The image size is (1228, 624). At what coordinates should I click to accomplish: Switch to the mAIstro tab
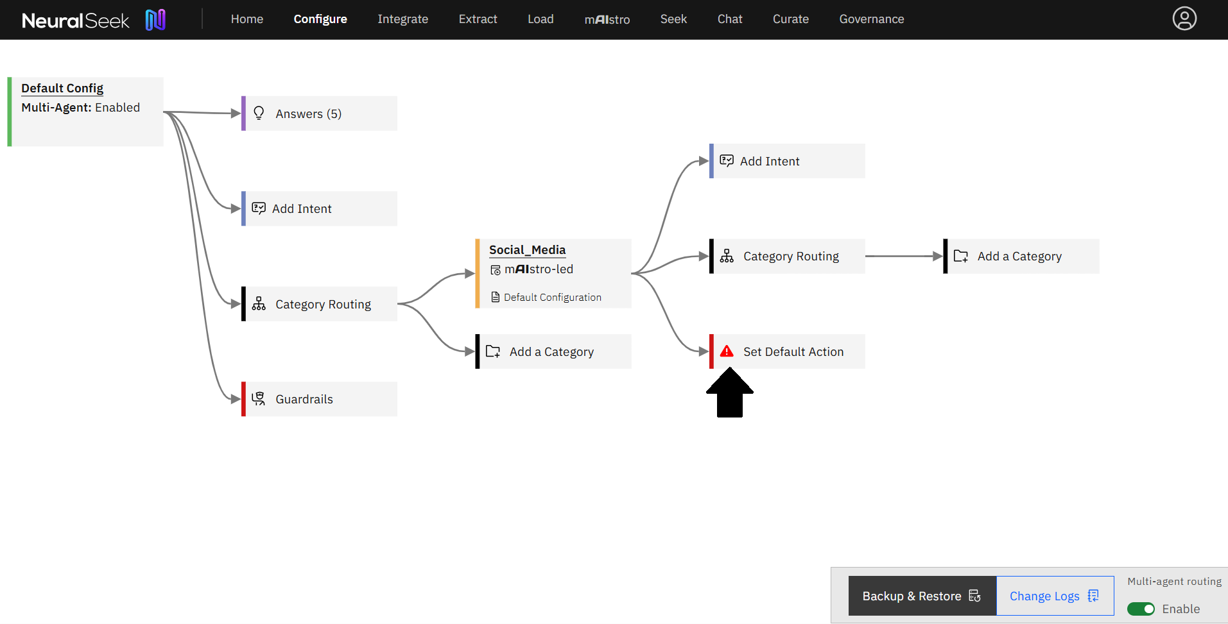tap(607, 19)
